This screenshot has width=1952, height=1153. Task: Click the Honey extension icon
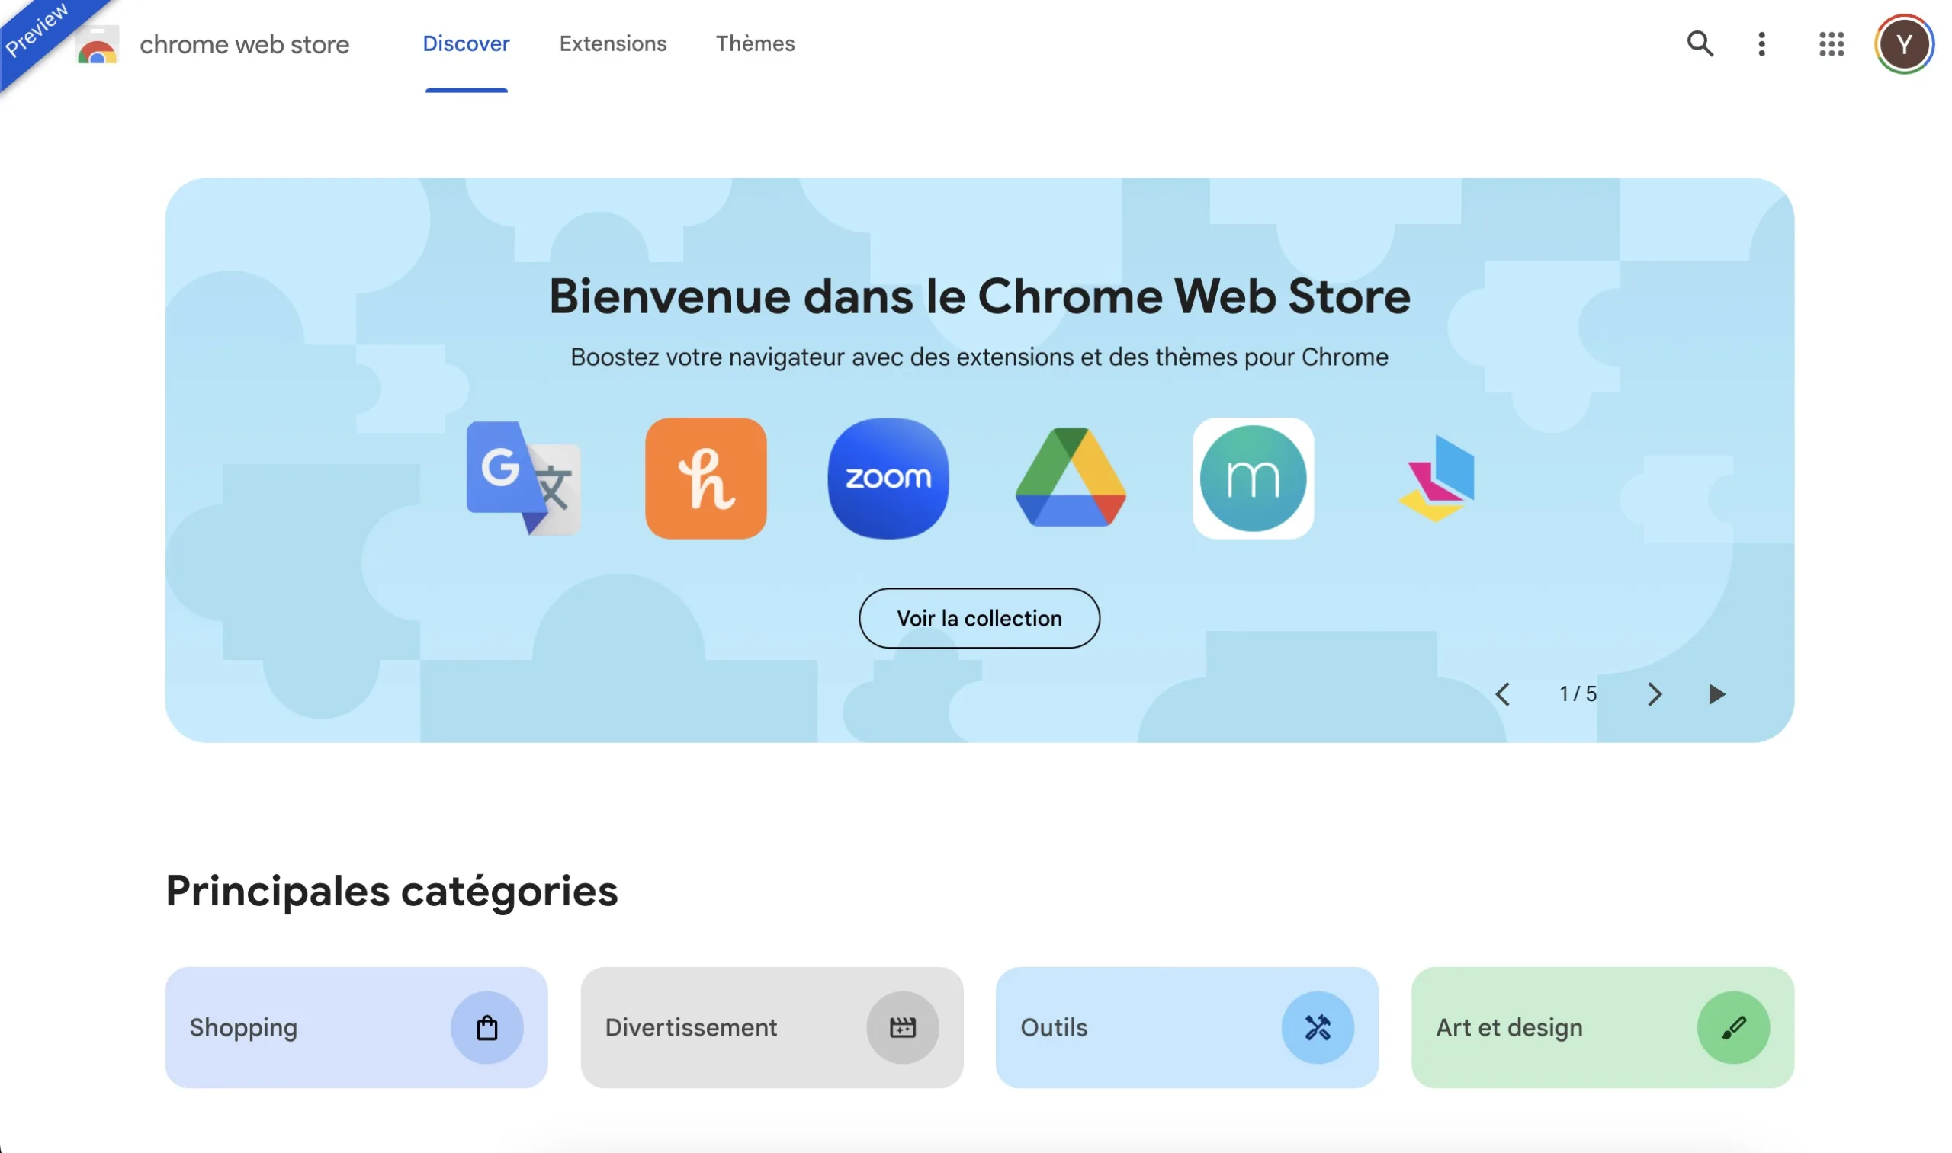tap(705, 478)
